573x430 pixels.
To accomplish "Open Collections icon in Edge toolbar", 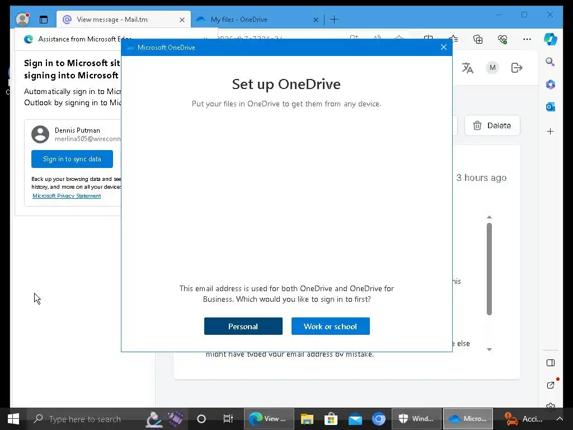I will (x=478, y=39).
